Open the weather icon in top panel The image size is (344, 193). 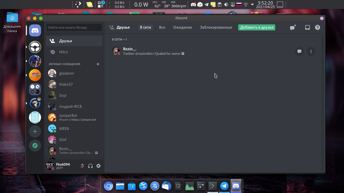89,5
